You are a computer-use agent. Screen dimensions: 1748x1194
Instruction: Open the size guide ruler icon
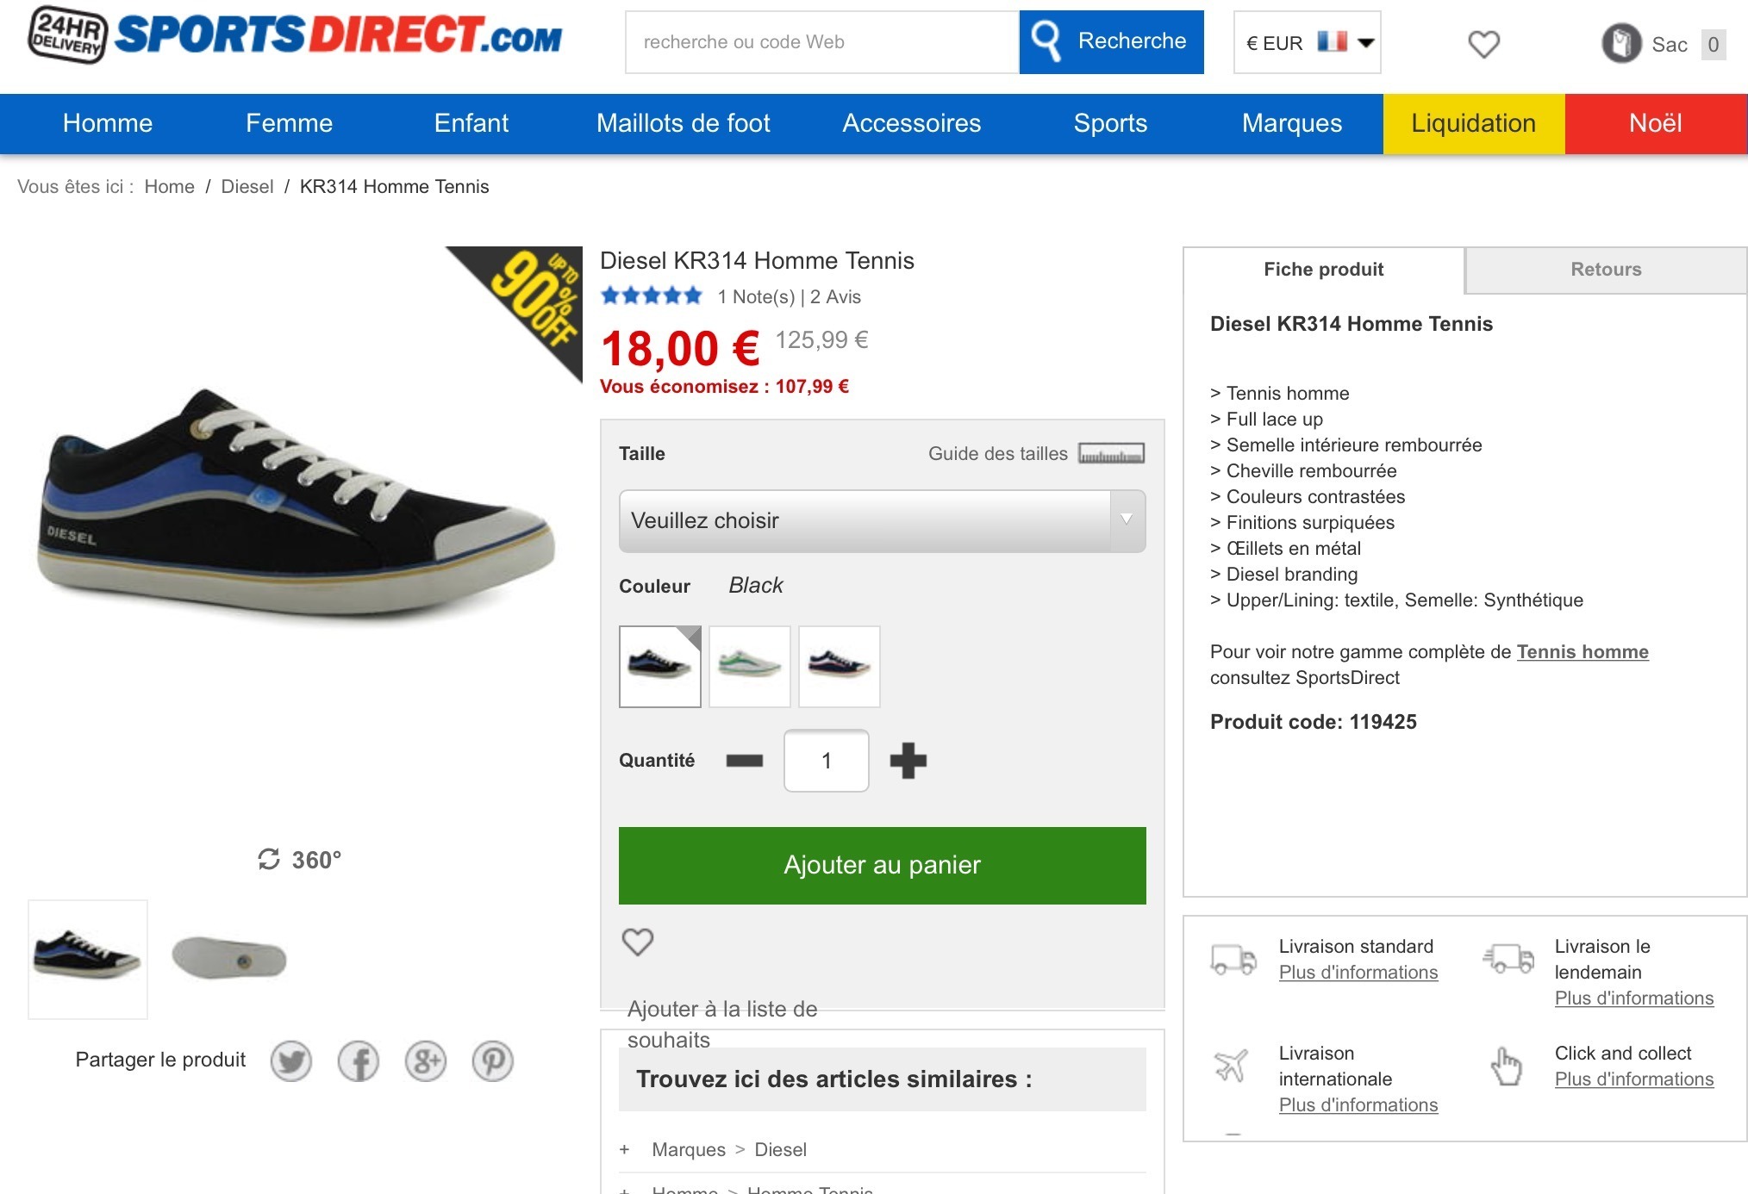[x=1112, y=453]
